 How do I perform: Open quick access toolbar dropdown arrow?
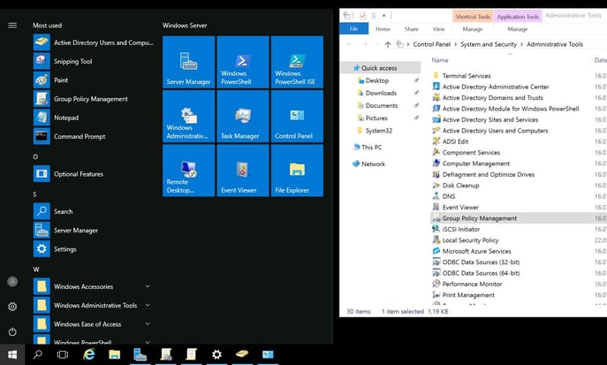point(383,16)
